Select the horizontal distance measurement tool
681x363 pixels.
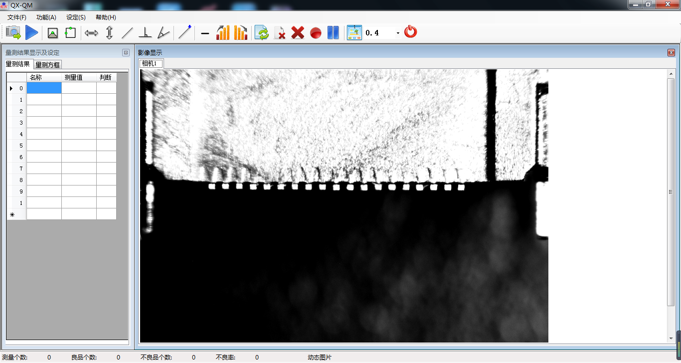[x=91, y=33]
